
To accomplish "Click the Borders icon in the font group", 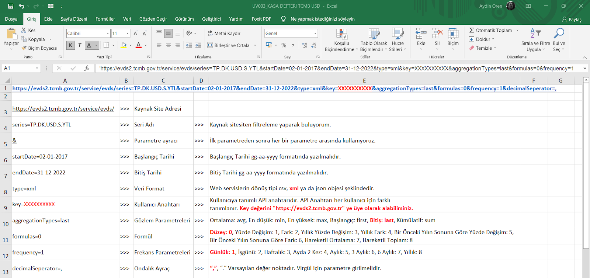I will [106, 45].
